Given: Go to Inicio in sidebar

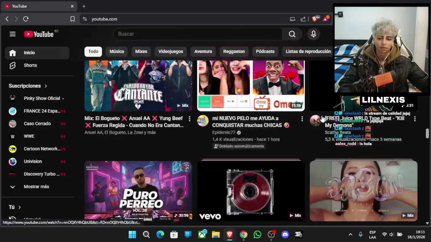Looking at the screenshot, I should click(x=37, y=53).
